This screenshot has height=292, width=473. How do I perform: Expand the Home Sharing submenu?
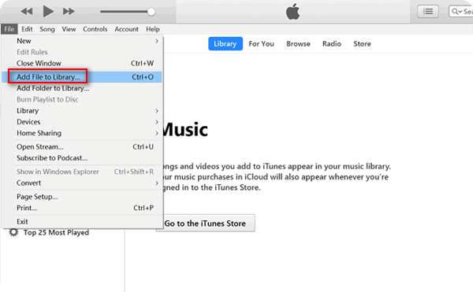pyautogui.click(x=82, y=133)
